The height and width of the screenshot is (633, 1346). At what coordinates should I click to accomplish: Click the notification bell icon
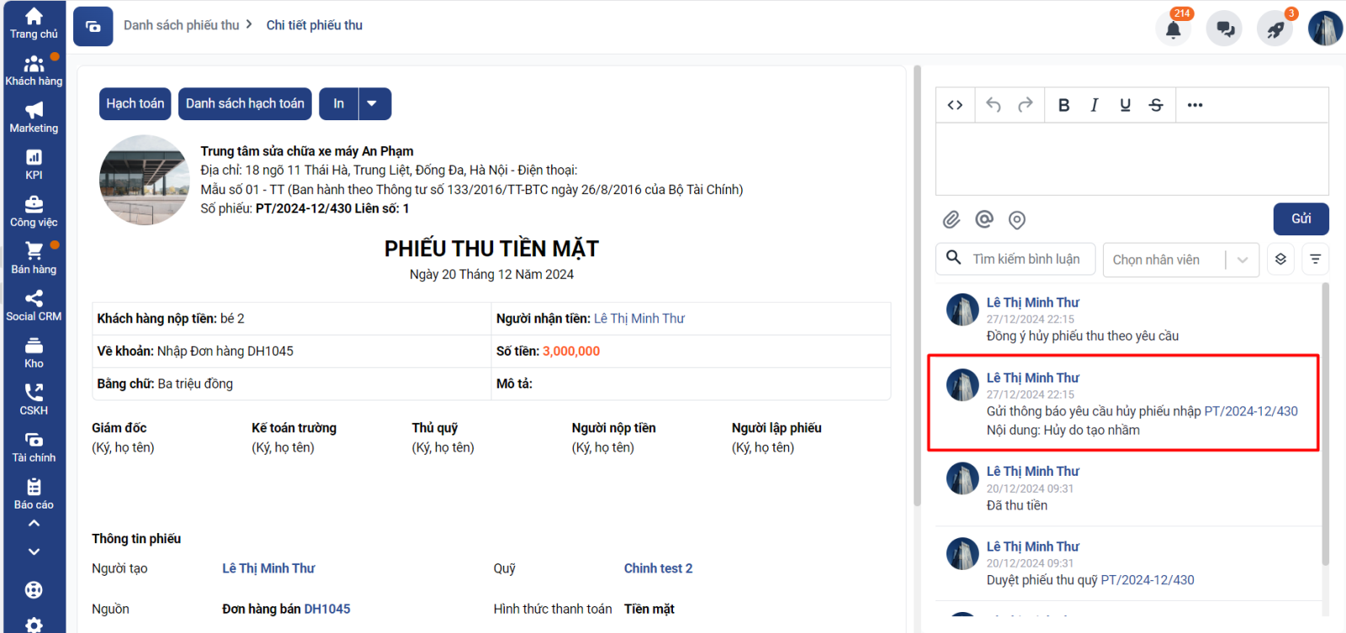point(1174,29)
